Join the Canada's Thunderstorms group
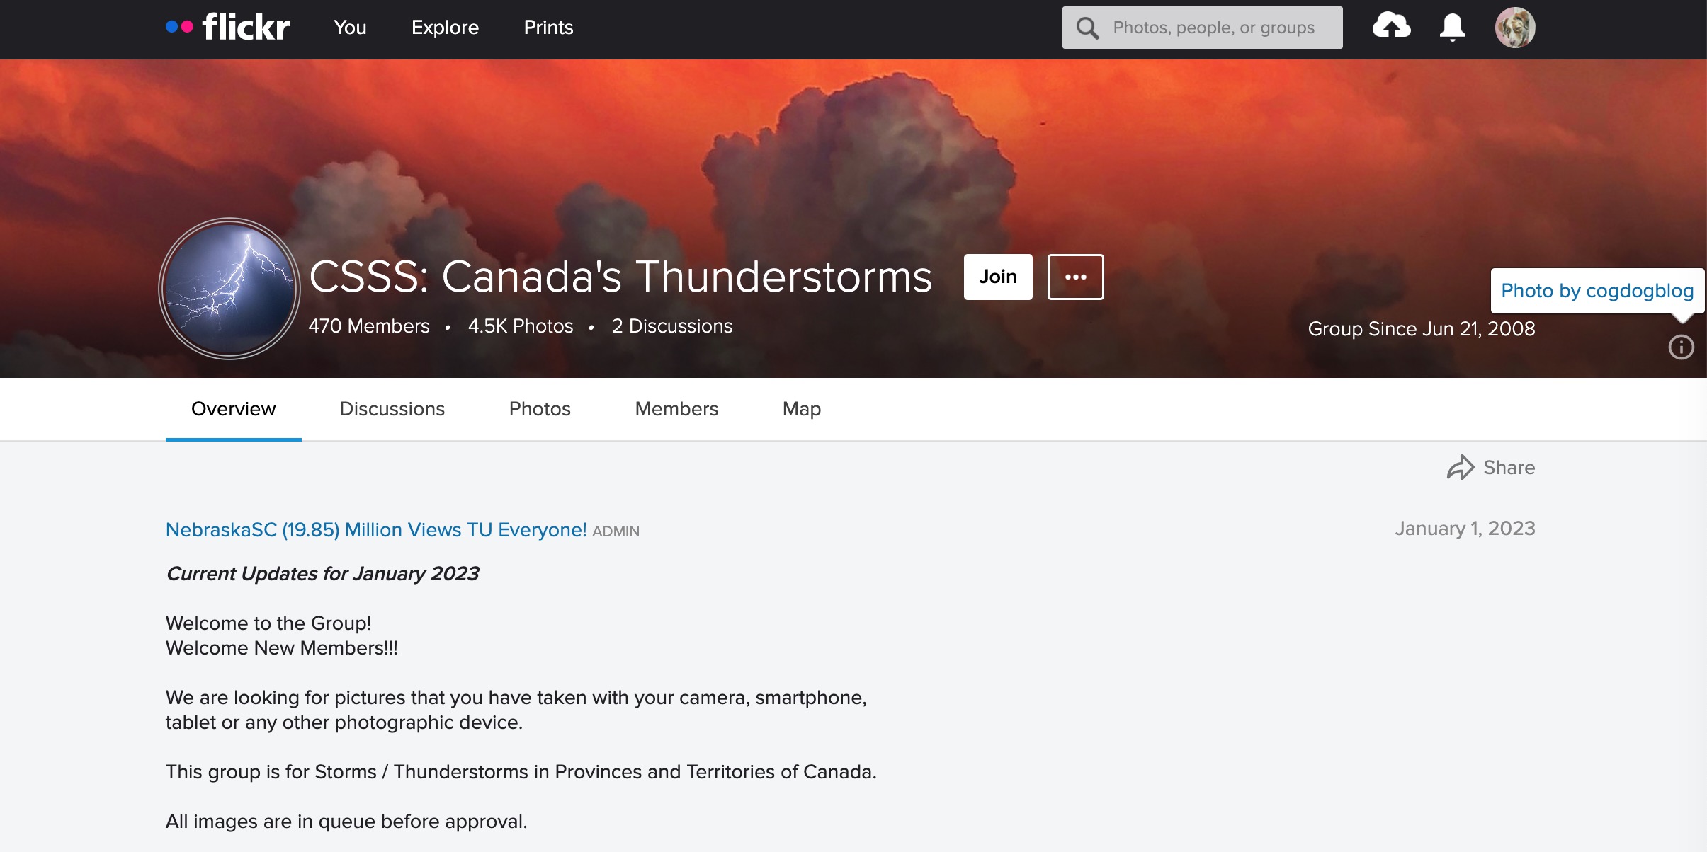Viewport: 1707px width, 852px height. coord(997,277)
